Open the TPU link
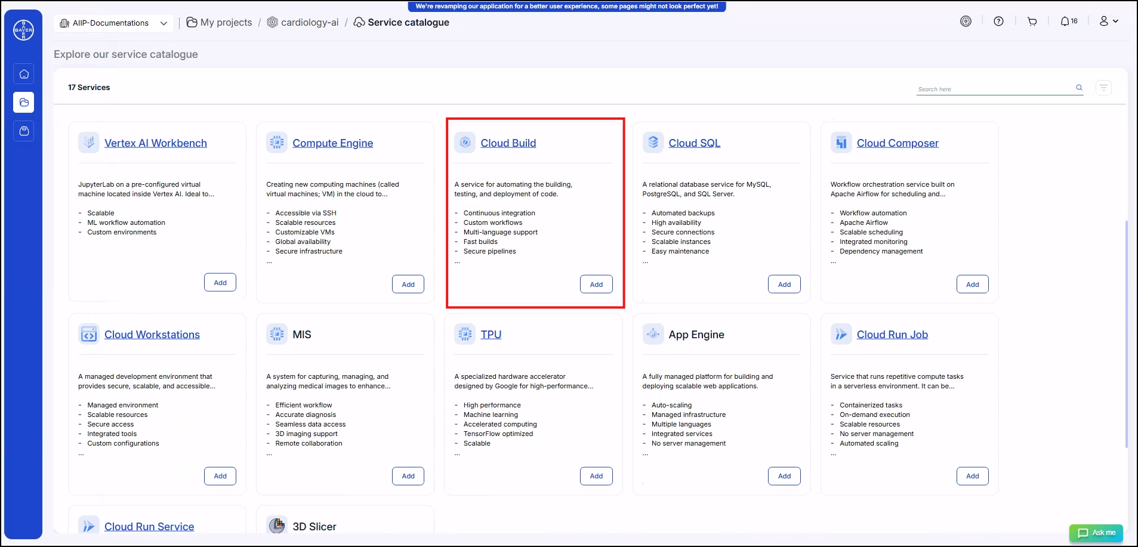 pyautogui.click(x=491, y=335)
